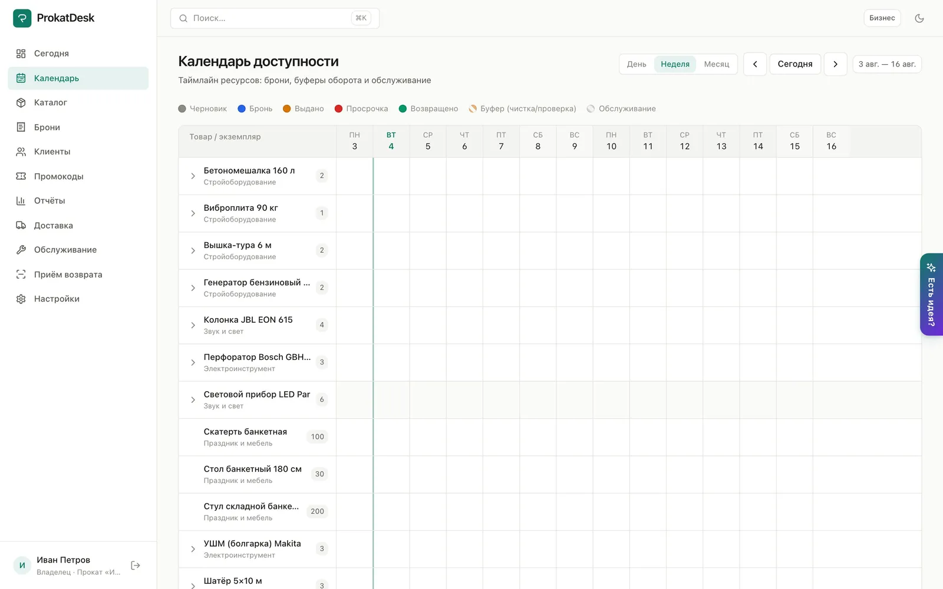The image size is (943, 589).
Task: Click the Клиенты people icon
Action: click(x=21, y=152)
